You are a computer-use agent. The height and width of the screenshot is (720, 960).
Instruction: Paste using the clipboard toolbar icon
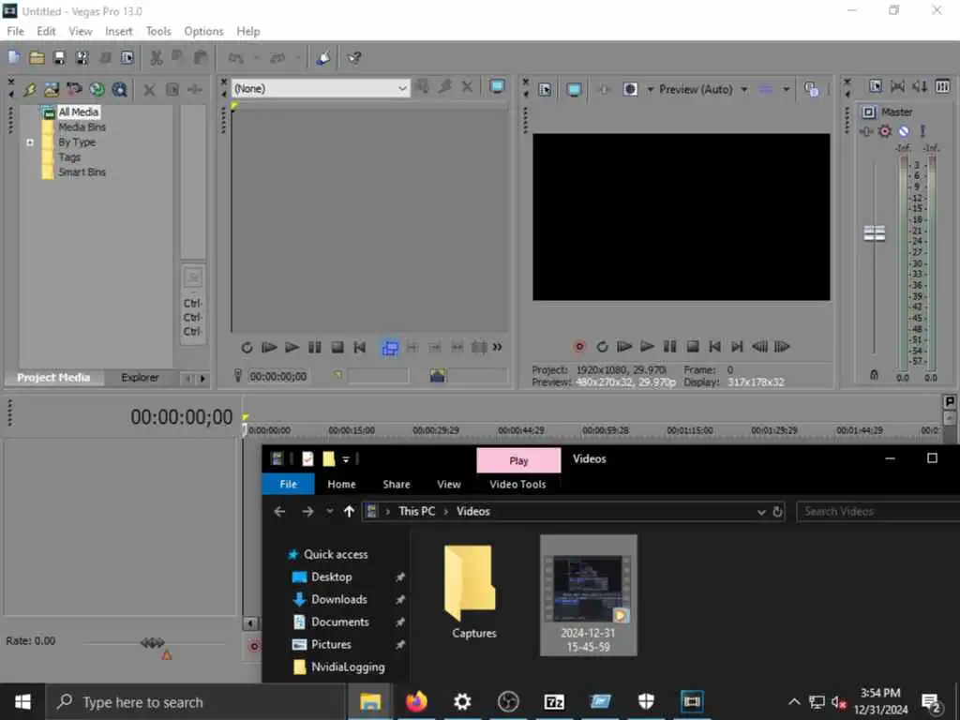(201, 57)
